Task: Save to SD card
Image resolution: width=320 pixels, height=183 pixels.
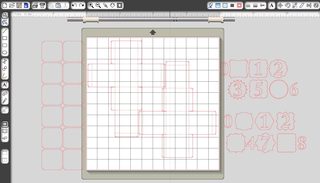Action: click(x=26, y=5)
